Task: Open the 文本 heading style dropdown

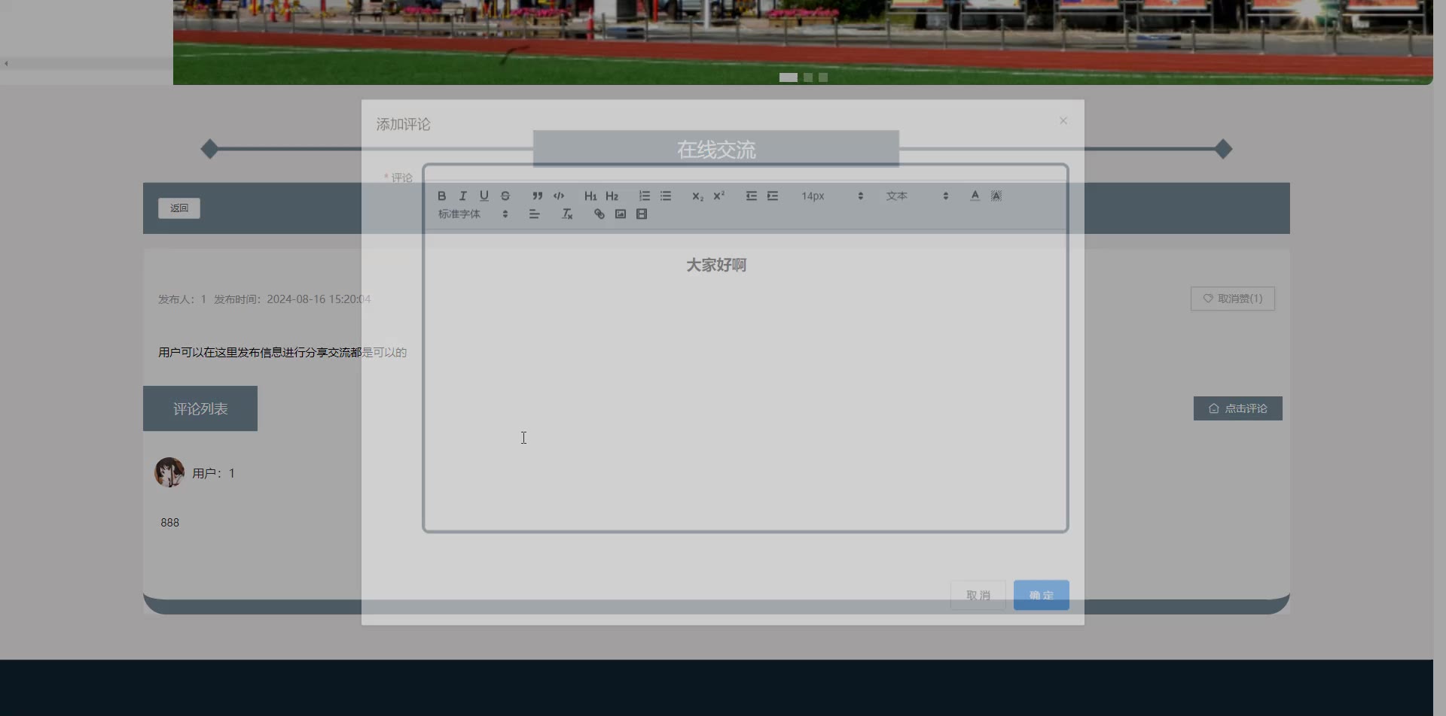Action: (x=917, y=196)
